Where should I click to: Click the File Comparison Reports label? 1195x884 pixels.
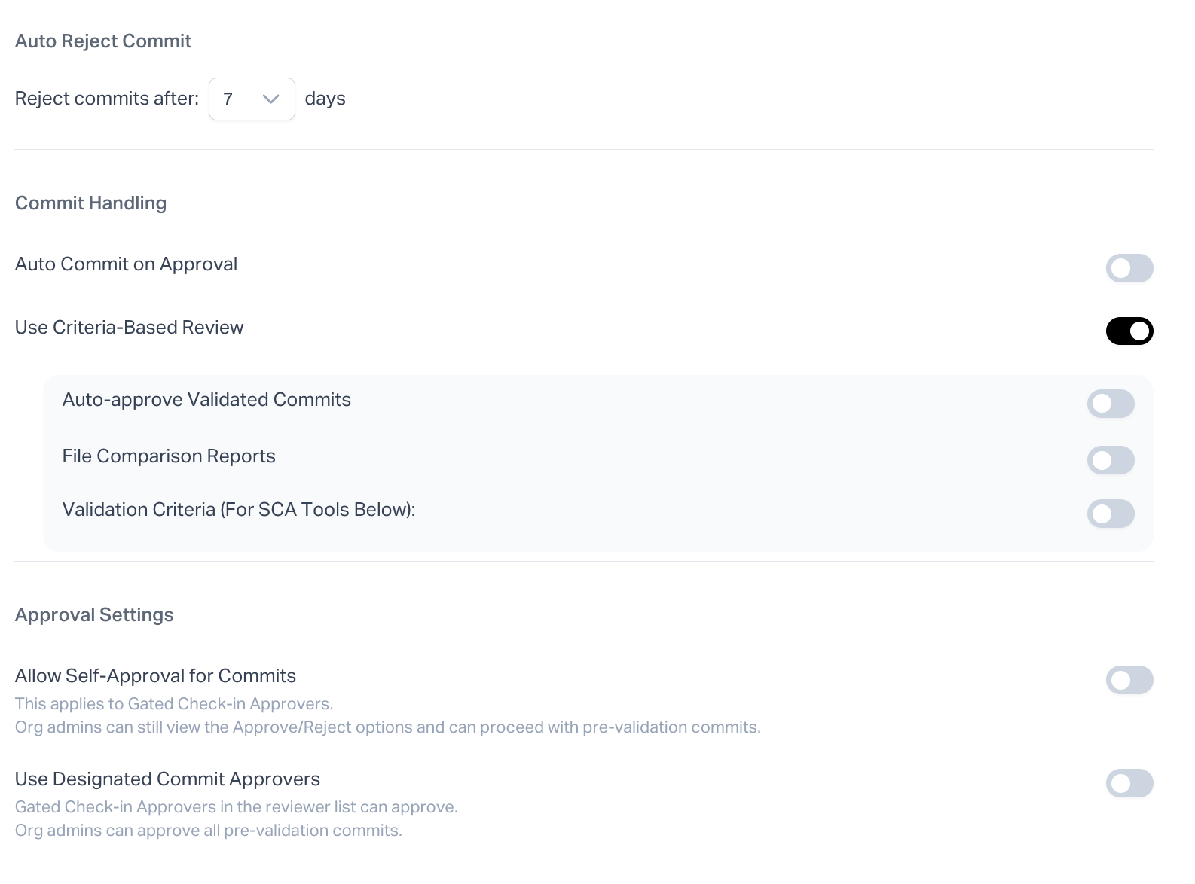(169, 456)
